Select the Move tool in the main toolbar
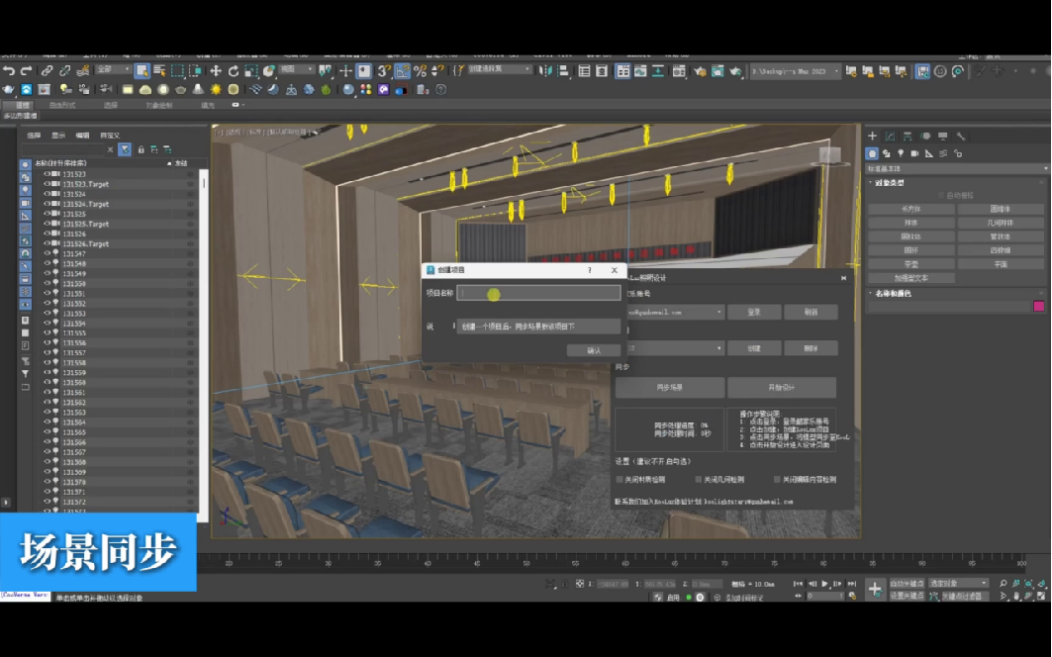The height and width of the screenshot is (657, 1052). point(216,71)
